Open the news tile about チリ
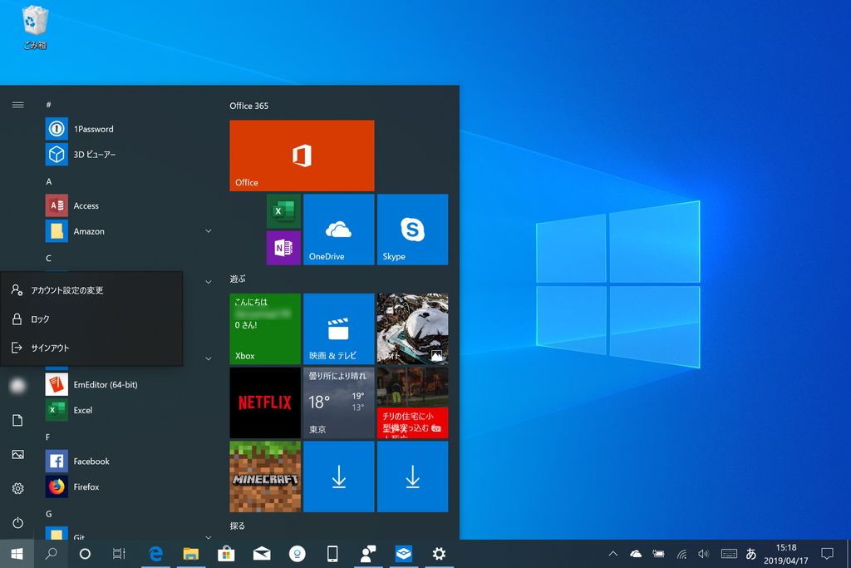Screen dimensions: 851x568 [x=412, y=403]
